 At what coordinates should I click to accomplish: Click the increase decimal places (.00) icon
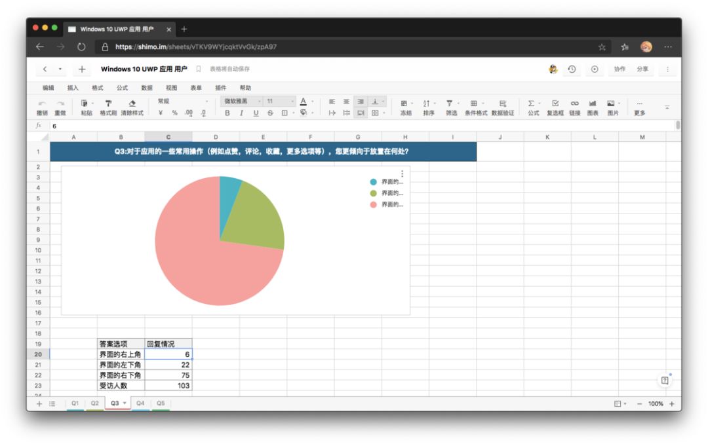[x=189, y=113]
